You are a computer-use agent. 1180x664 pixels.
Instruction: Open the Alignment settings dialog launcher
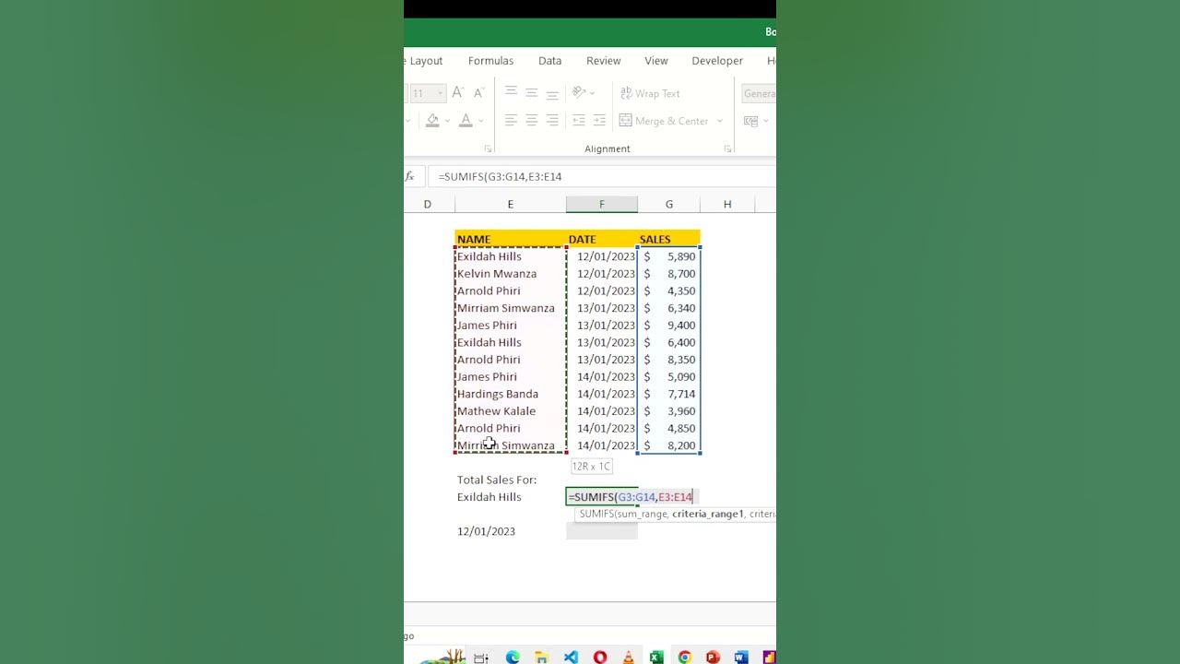(x=727, y=148)
